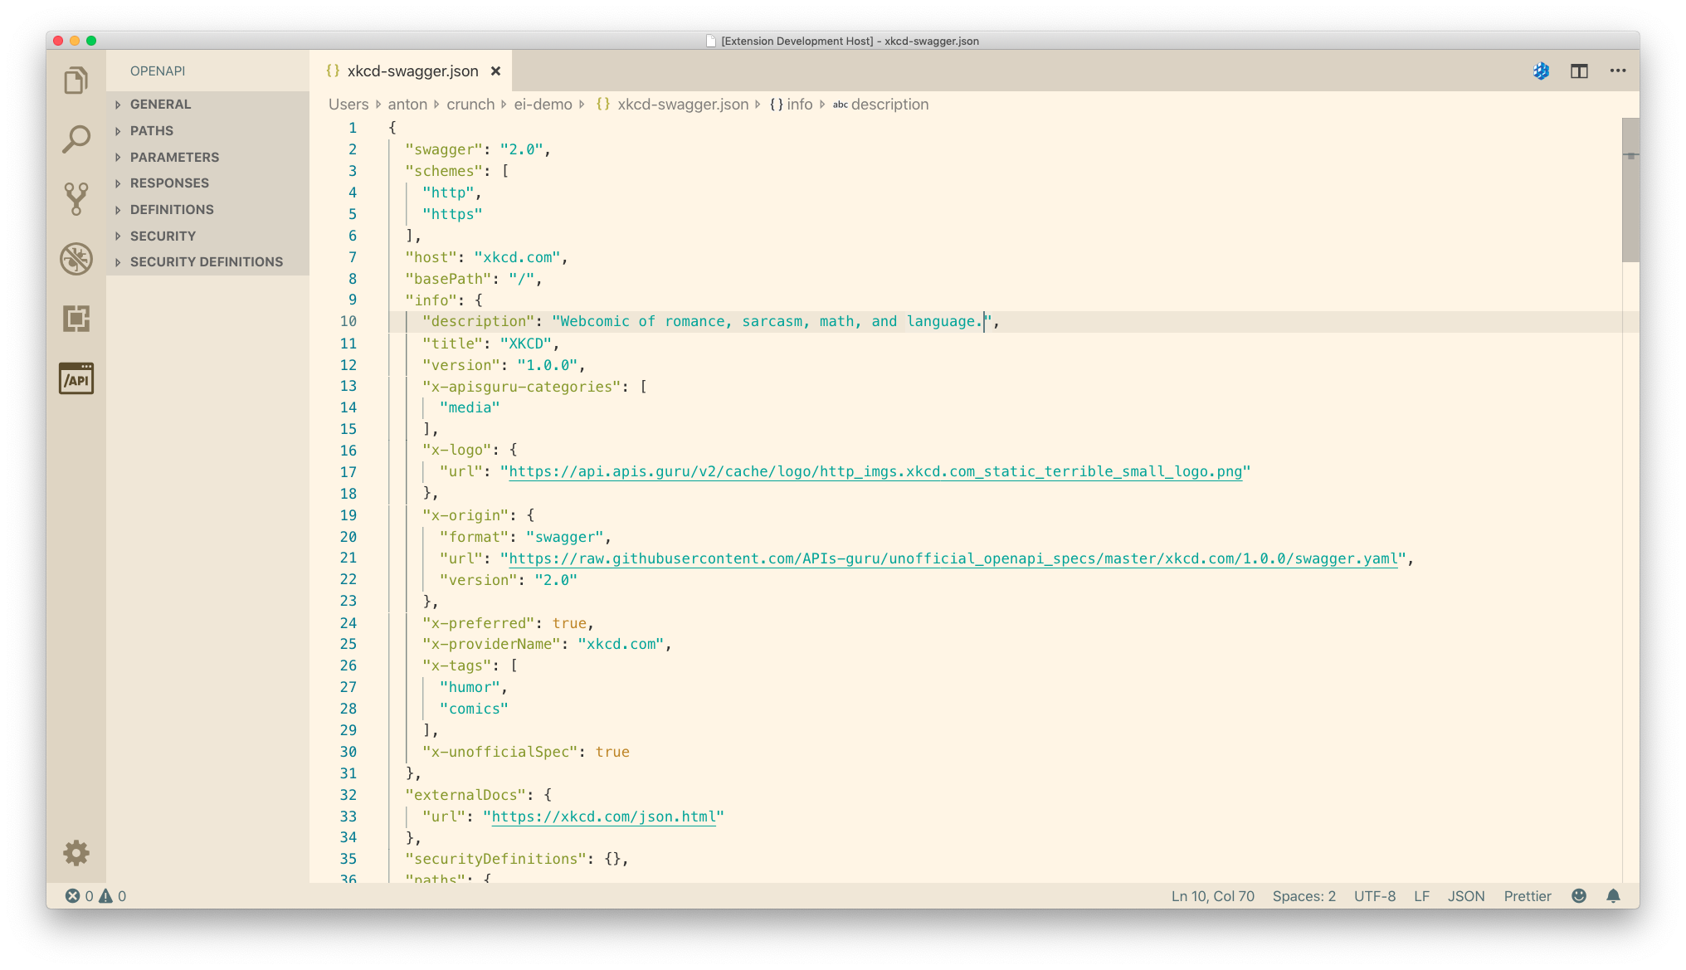Click the info breadcrumb item
The image size is (1686, 970).
coord(799,105)
